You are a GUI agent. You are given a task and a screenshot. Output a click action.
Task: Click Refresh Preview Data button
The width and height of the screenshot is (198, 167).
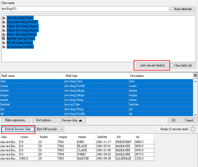(x=17, y=129)
